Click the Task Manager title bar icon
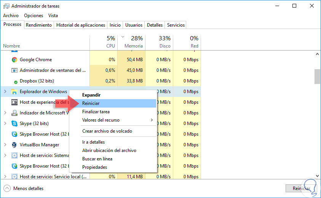 click(6, 6)
